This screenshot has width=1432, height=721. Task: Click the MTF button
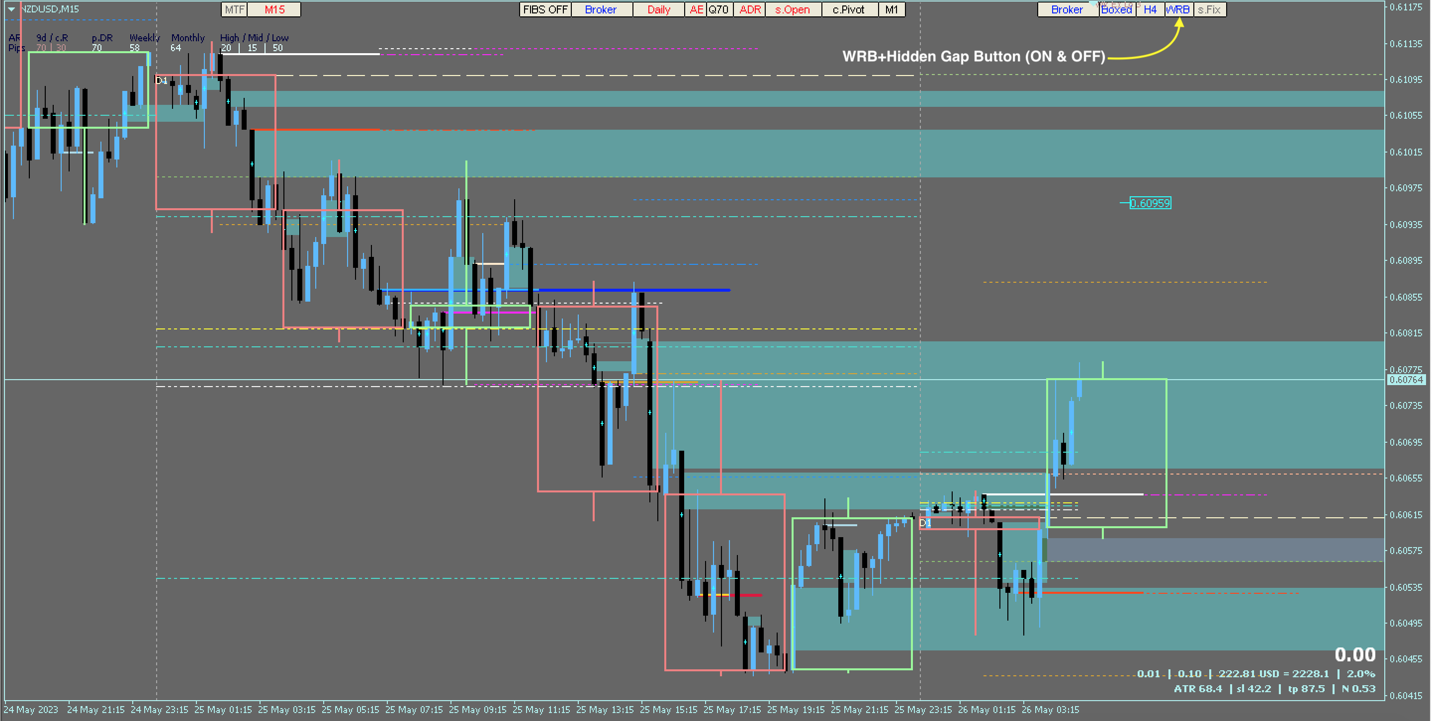[x=234, y=9]
